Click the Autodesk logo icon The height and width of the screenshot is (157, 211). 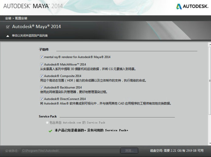pyautogui.click(x=179, y=6)
